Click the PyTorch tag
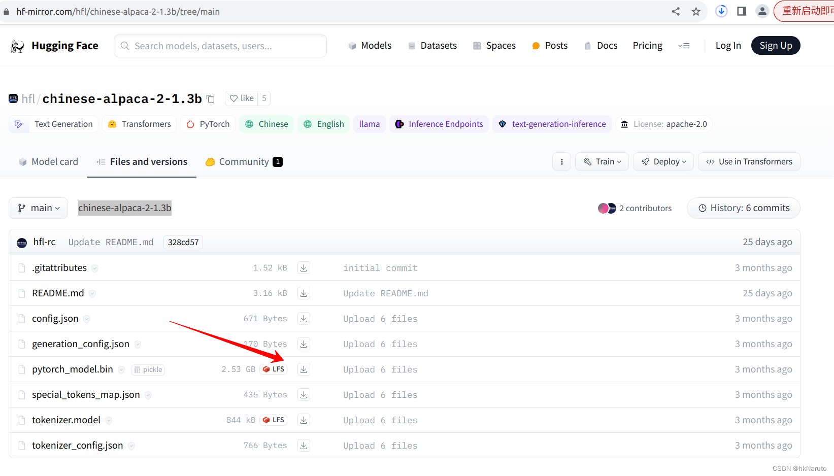The height and width of the screenshot is (476, 834). click(x=208, y=124)
